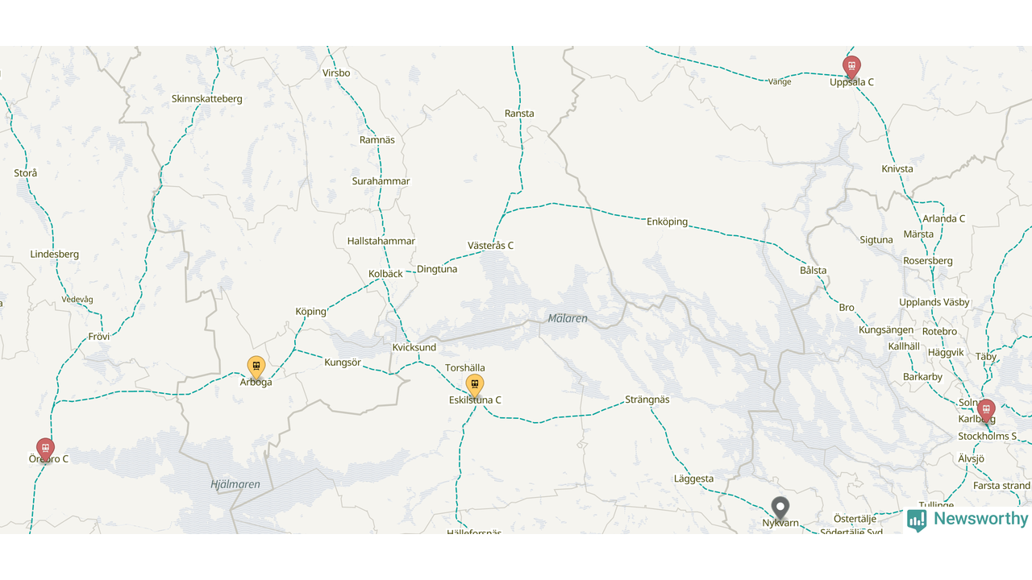Select the yellow train marker at Eskilstuna C
This screenshot has height=580, width=1032.
pyautogui.click(x=475, y=386)
